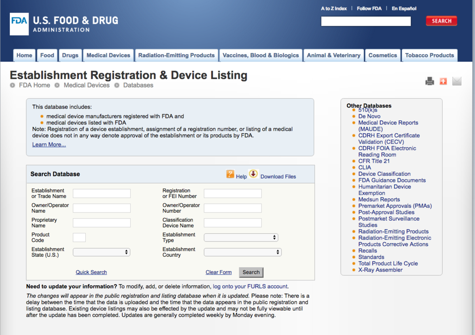Viewport: 475px width, 335px height.
Task: Open the Radiation-Emitting Products tab
Action: click(177, 55)
